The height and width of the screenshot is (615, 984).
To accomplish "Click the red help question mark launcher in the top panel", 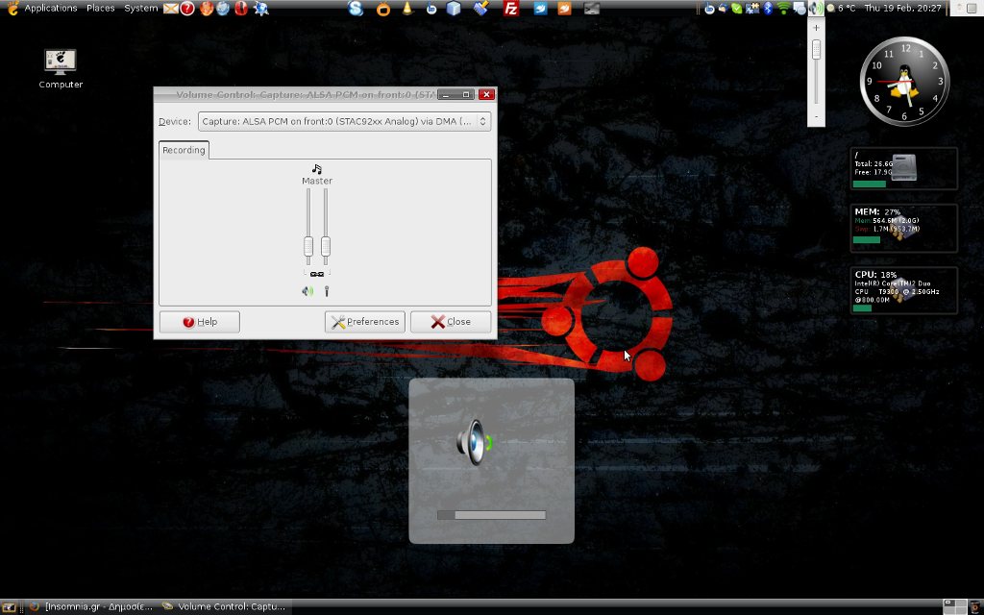I will coord(187,9).
